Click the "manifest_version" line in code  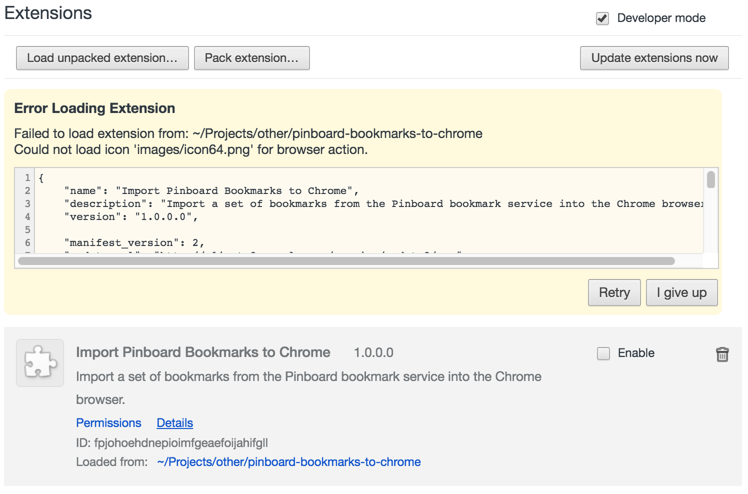[x=134, y=243]
